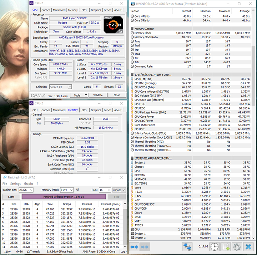Click Core 4 Ratio clock icon

pyautogui.click(x=132, y=16)
